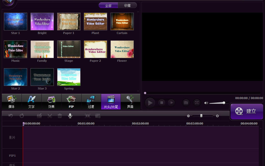The height and width of the screenshot is (166, 265).
Task: Click the timeline zoom slider handle
Action: (201, 116)
